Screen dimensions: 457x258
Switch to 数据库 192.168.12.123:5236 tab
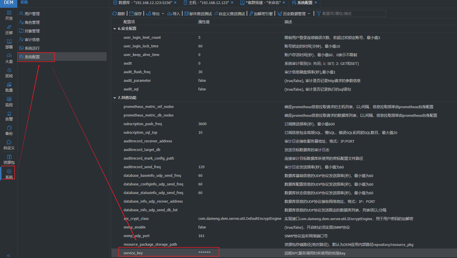pos(143,3)
